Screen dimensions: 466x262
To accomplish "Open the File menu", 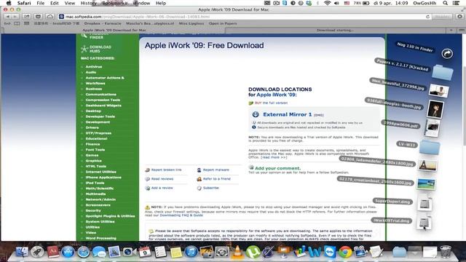I will (x=41, y=3).
